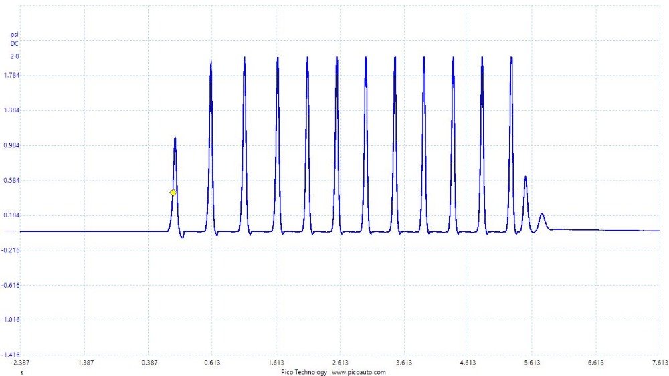Click the 2.0 value on vertical axis
Screen dimensions: 669x376
15,57
